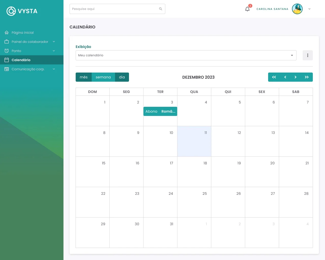This screenshot has width=325, height=260.
Task: Select day 18 in the calendar
Action: (194, 172)
